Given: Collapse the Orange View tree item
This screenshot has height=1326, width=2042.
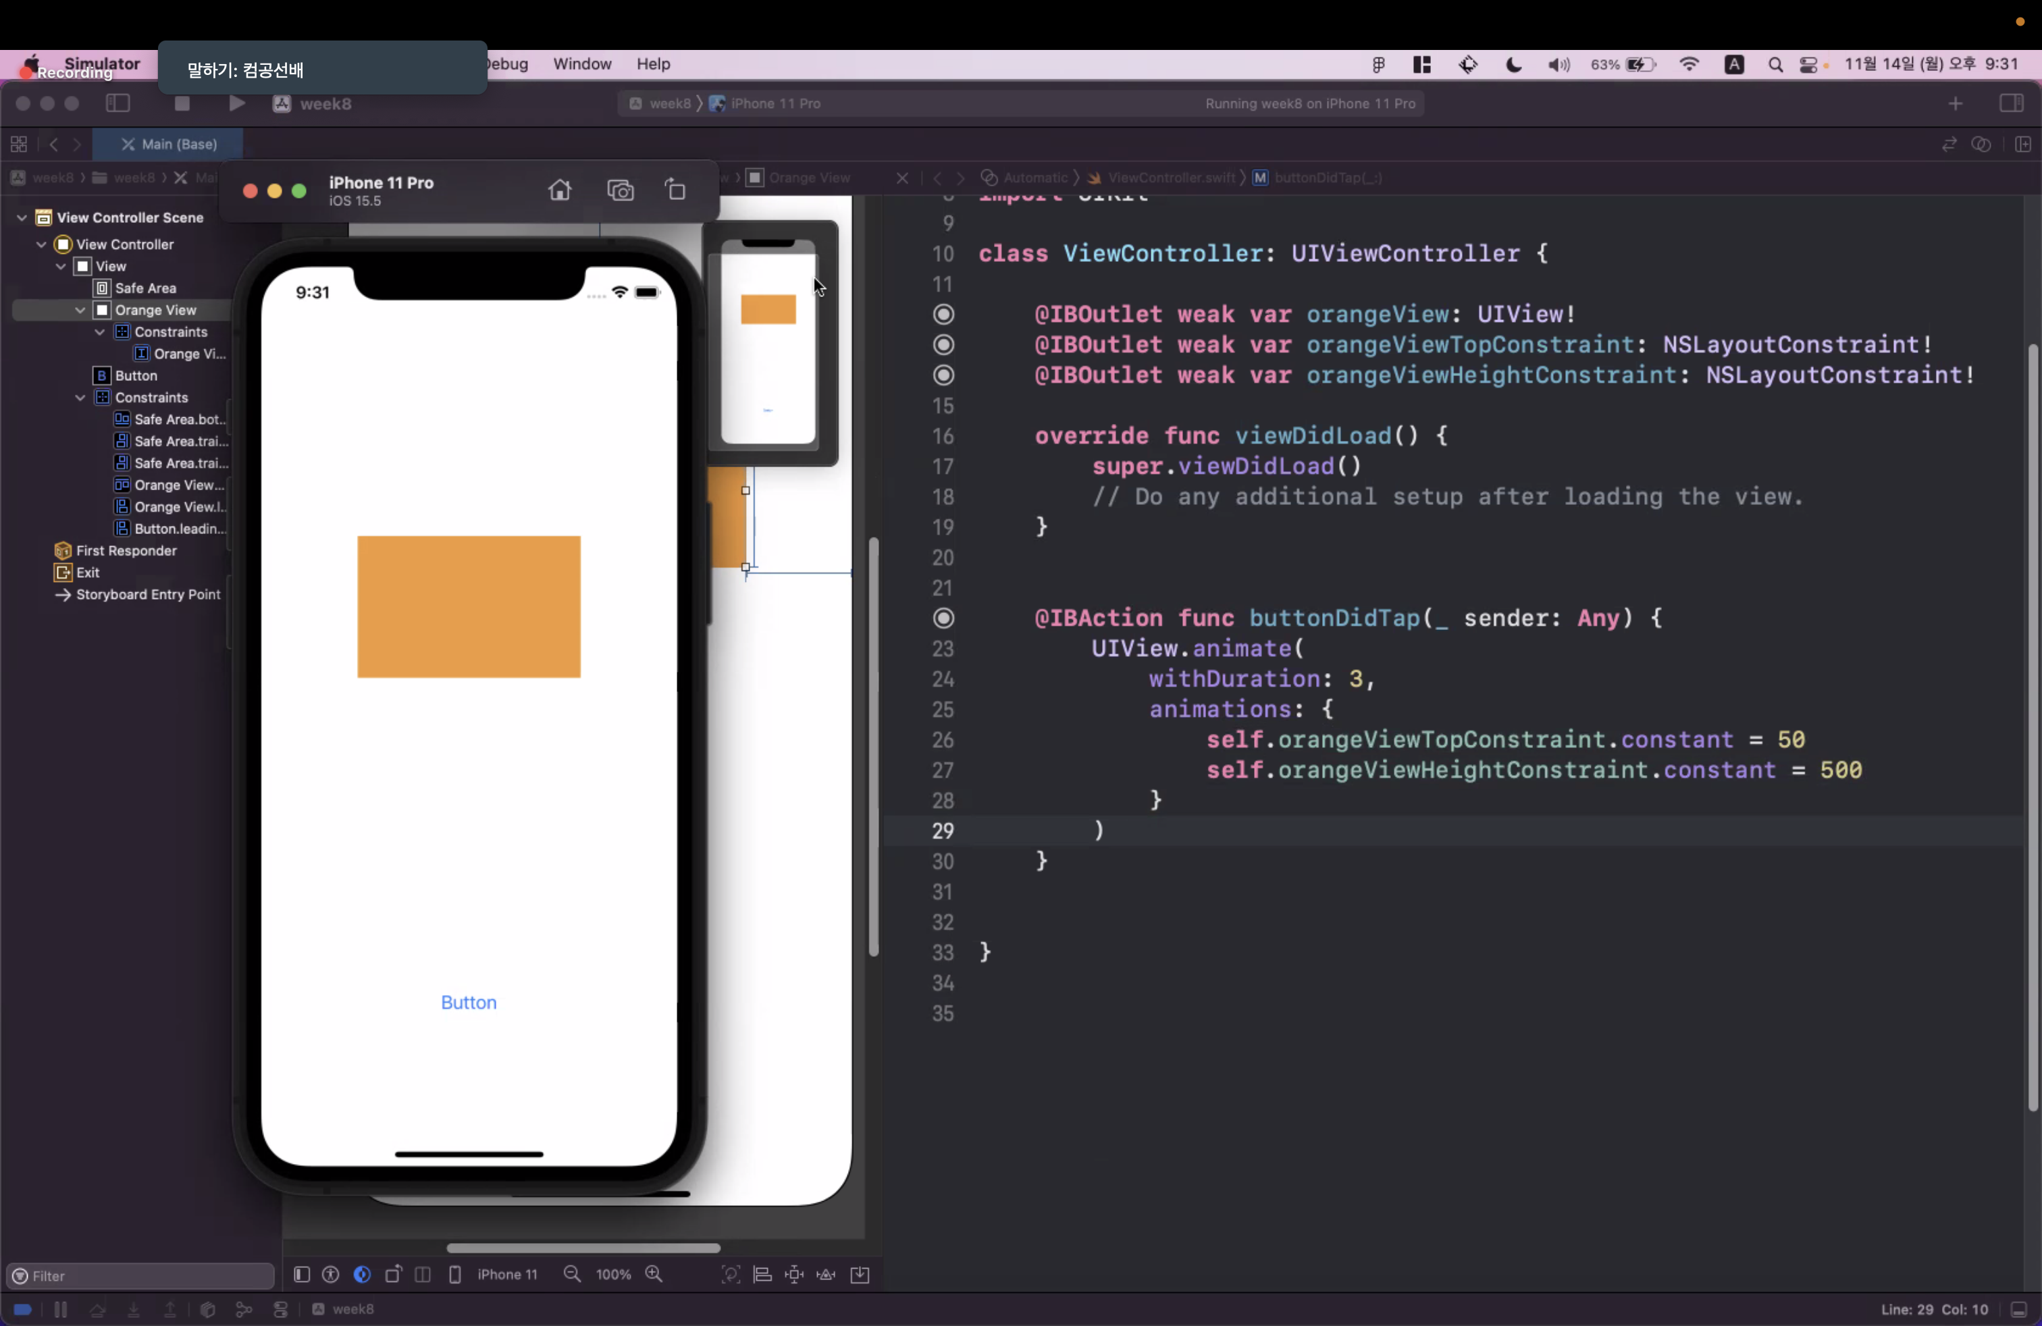Looking at the screenshot, I should click(80, 310).
